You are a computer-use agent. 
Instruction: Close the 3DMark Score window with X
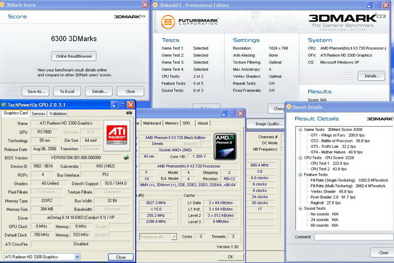click(x=145, y=4)
